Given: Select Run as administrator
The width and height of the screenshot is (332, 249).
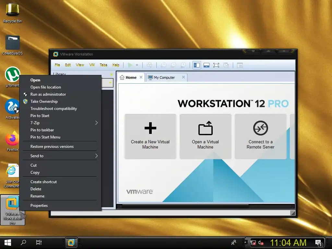Looking at the screenshot, I should (x=60, y=94).
